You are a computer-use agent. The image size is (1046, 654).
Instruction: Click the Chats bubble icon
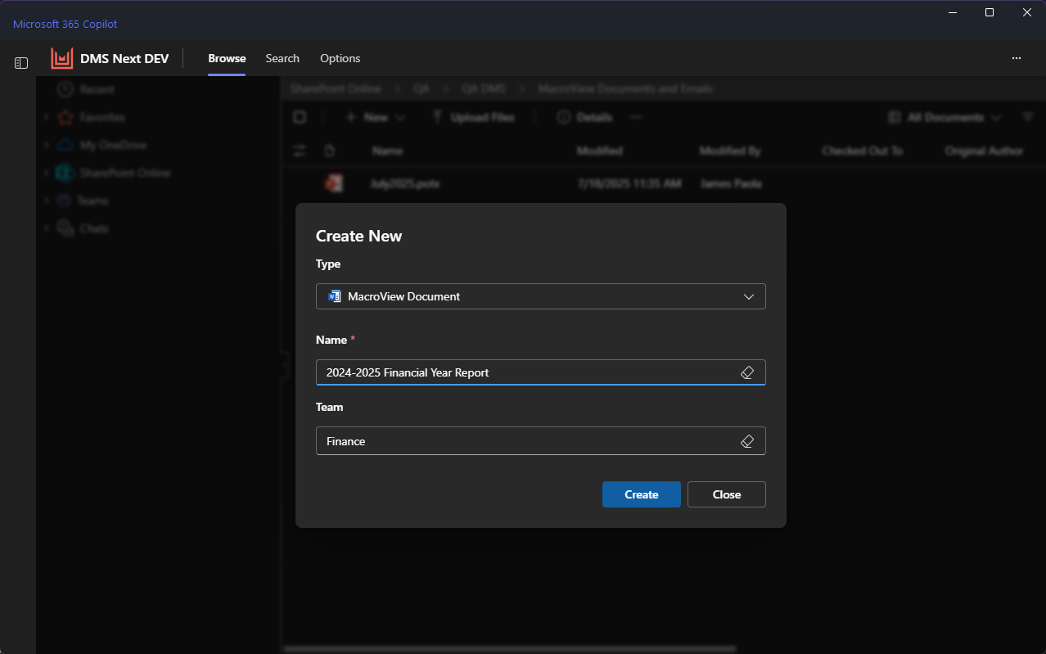(x=65, y=228)
